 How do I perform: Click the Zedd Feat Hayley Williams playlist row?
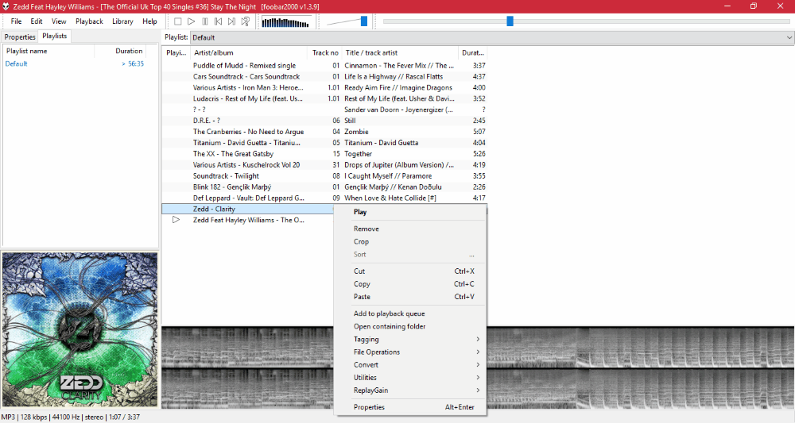click(247, 220)
